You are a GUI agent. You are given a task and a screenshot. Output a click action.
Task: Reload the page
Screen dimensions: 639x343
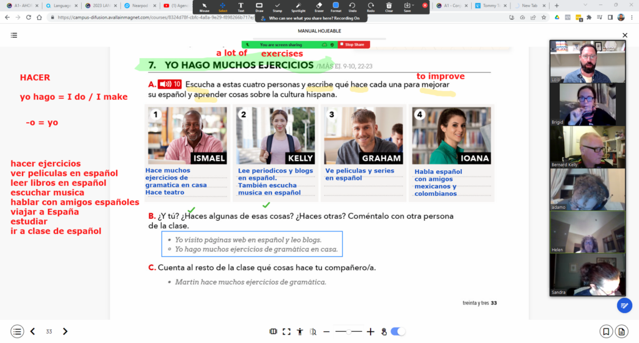[x=29, y=17]
